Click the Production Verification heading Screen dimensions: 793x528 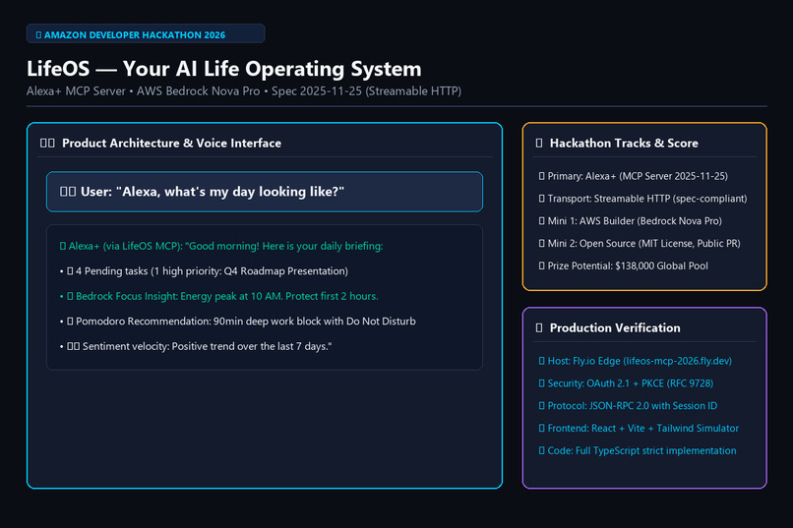click(608, 328)
